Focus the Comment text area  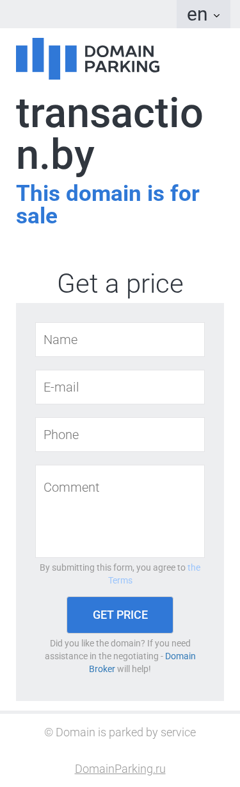(x=120, y=512)
